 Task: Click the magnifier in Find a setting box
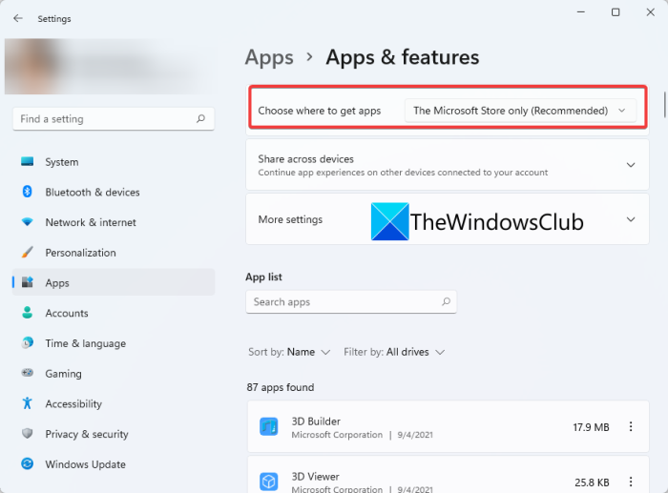pos(200,119)
